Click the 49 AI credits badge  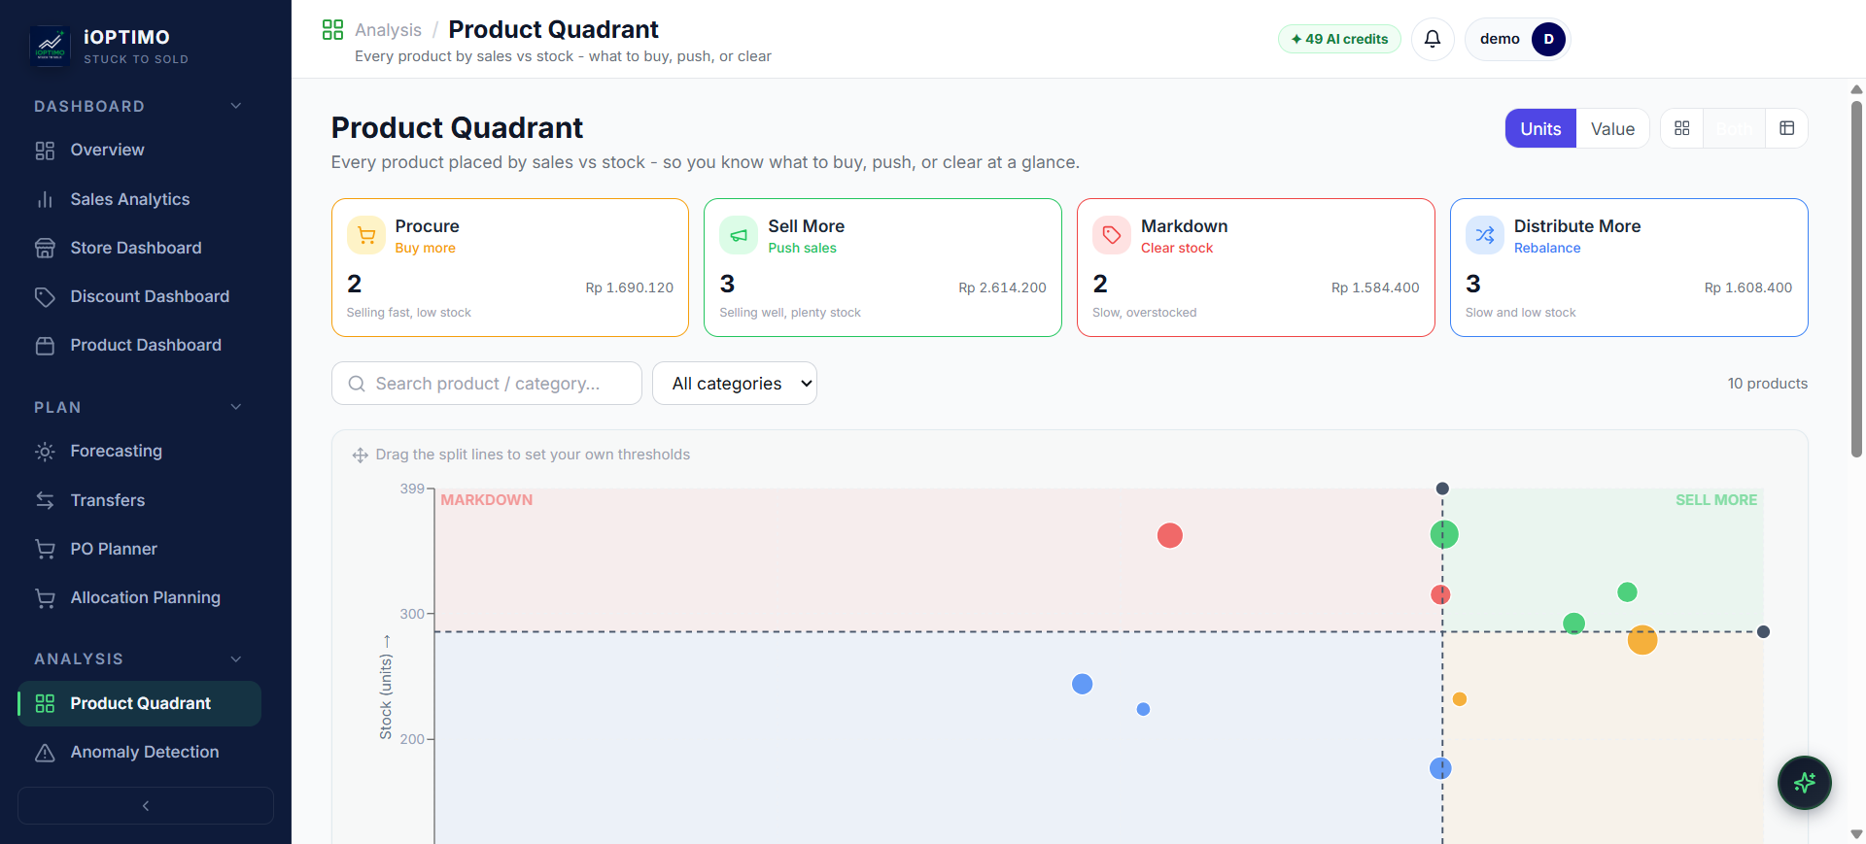click(1339, 39)
